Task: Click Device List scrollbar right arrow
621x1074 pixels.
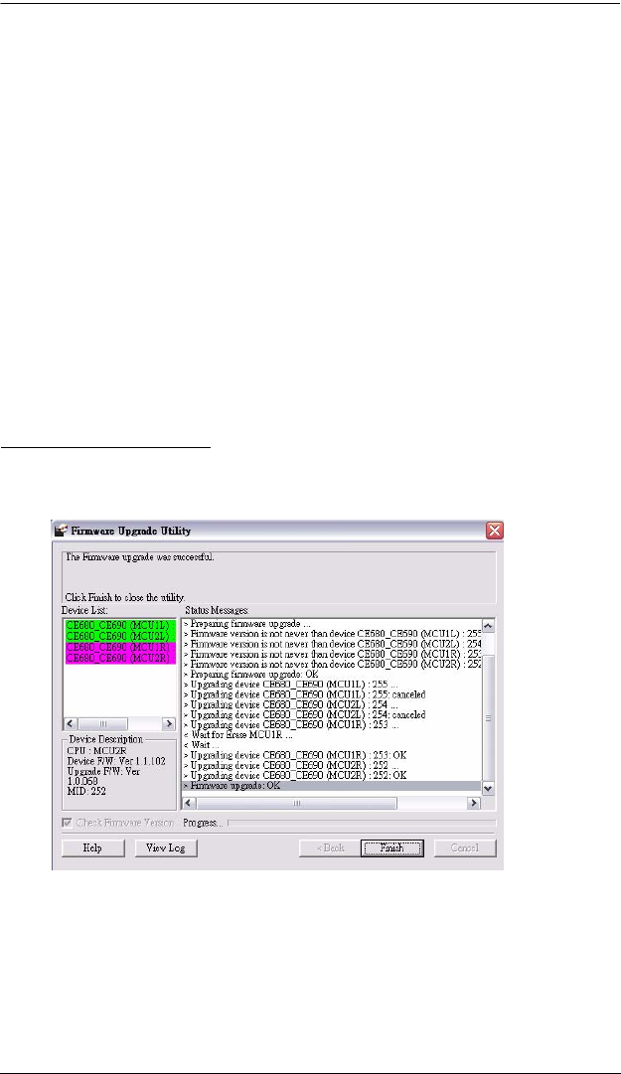Action: click(x=169, y=723)
